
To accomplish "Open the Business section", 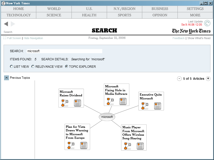I will [x=160, y=9].
